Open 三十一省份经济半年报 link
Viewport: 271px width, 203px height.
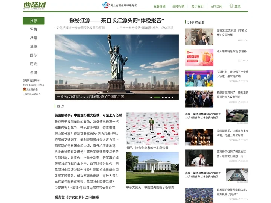(x=146, y=28)
